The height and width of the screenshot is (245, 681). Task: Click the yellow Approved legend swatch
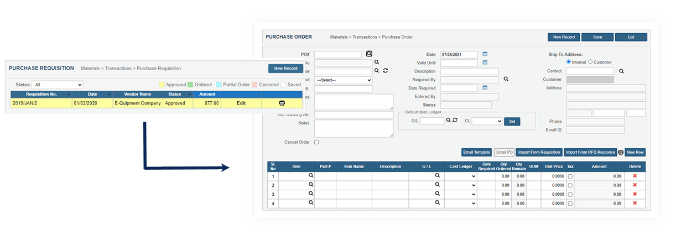tap(162, 85)
